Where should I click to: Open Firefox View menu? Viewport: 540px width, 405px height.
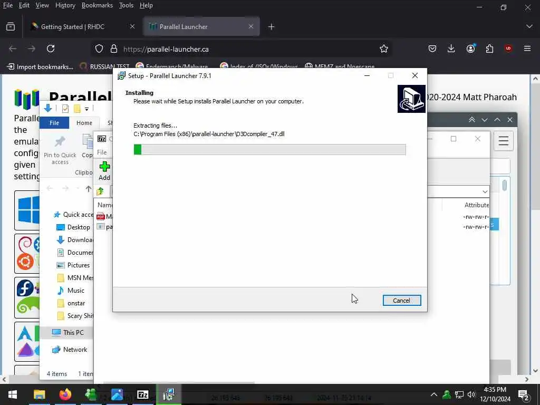[x=42, y=5]
